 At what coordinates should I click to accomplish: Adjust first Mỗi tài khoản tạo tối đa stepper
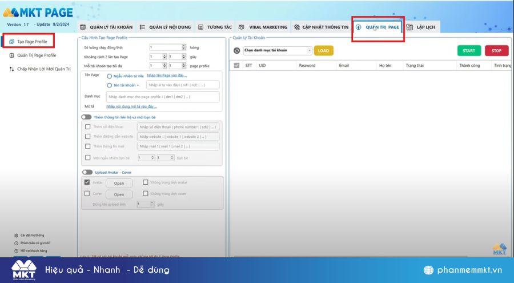click(x=164, y=66)
